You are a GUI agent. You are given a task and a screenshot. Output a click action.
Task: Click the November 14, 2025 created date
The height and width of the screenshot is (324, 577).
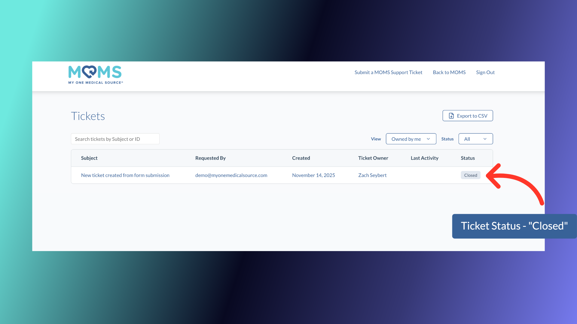point(313,175)
